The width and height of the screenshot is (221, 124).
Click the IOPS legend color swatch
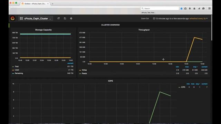pyautogui.click(x=179, y=87)
